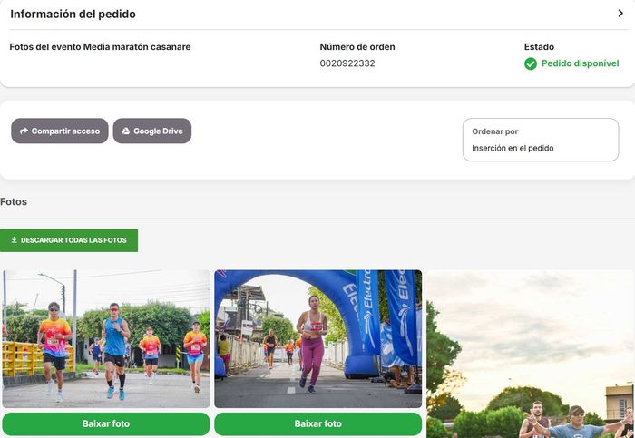The height and width of the screenshot is (438, 635).
Task: Open the Ordenar por dropdown
Action: point(540,140)
